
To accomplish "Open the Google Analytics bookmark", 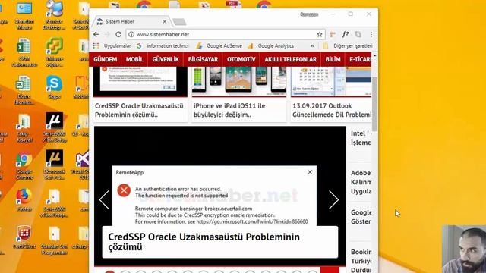I will pos(271,45).
